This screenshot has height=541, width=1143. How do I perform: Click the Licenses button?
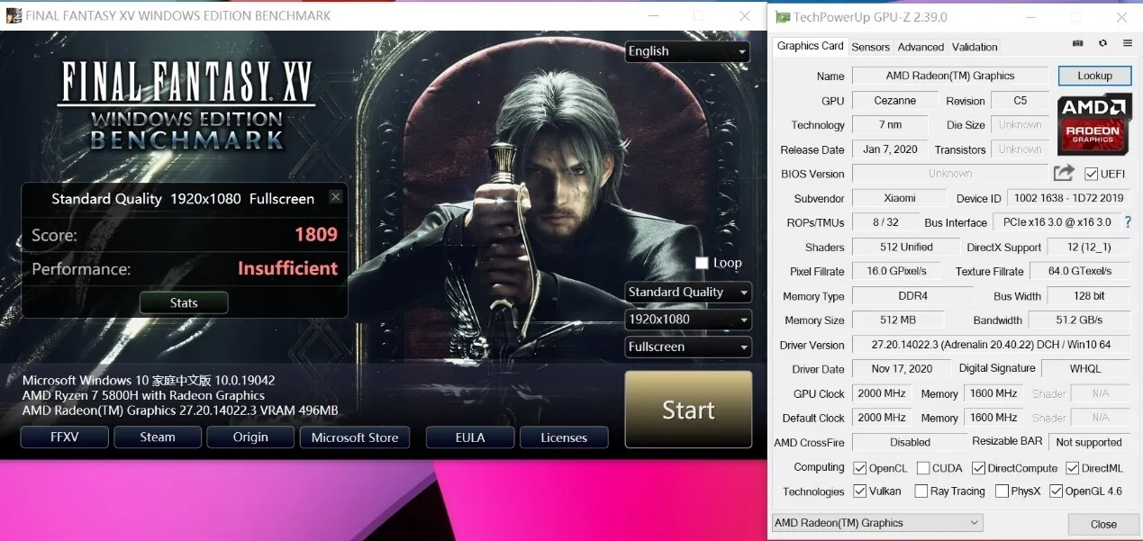tap(564, 437)
